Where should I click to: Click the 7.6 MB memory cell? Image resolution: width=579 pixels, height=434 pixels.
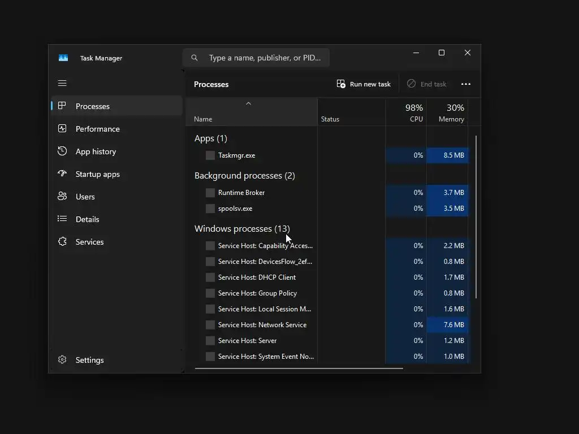point(448,325)
